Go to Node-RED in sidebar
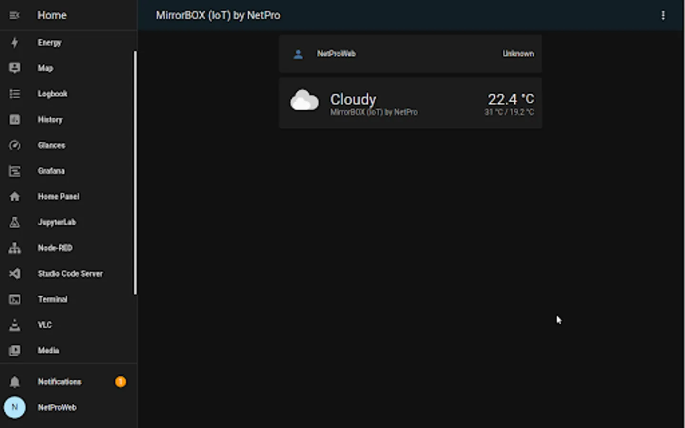The image size is (685, 428). pyautogui.click(x=55, y=248)
